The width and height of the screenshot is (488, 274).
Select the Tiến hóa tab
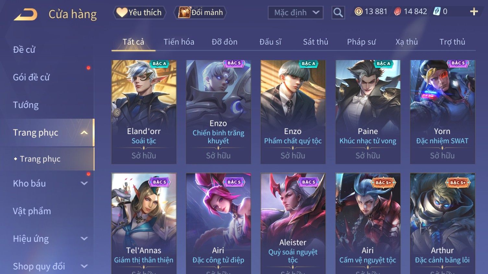point(179,42)
